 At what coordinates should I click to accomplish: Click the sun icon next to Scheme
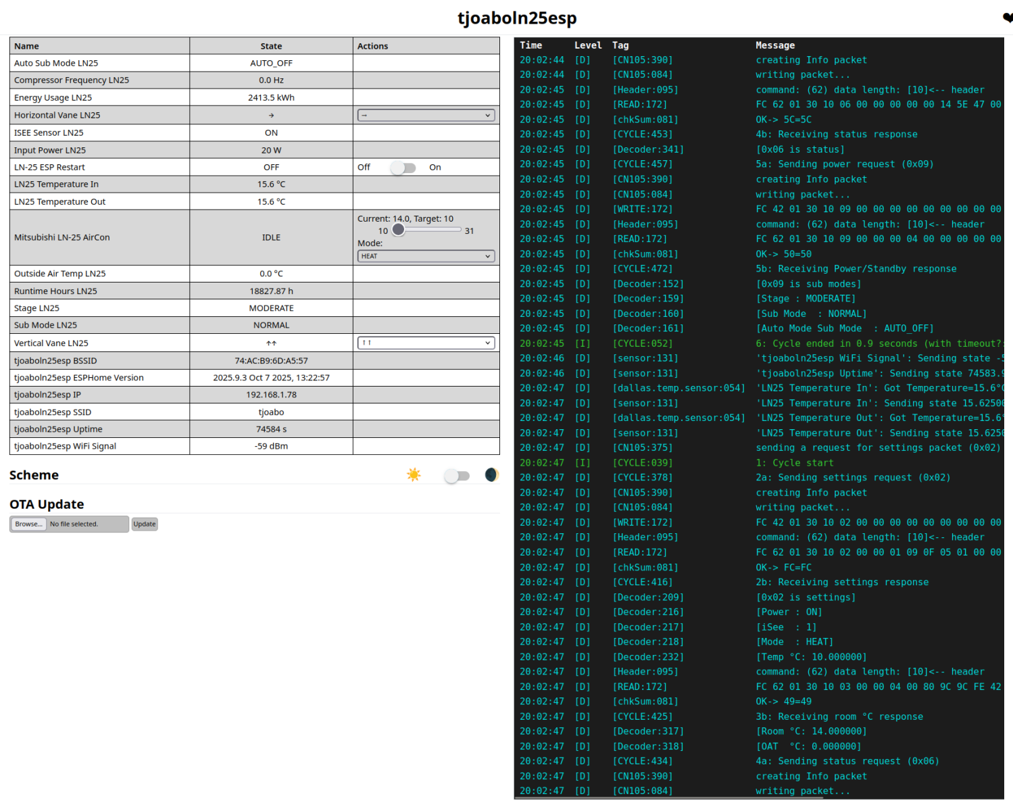coord(413,474)
